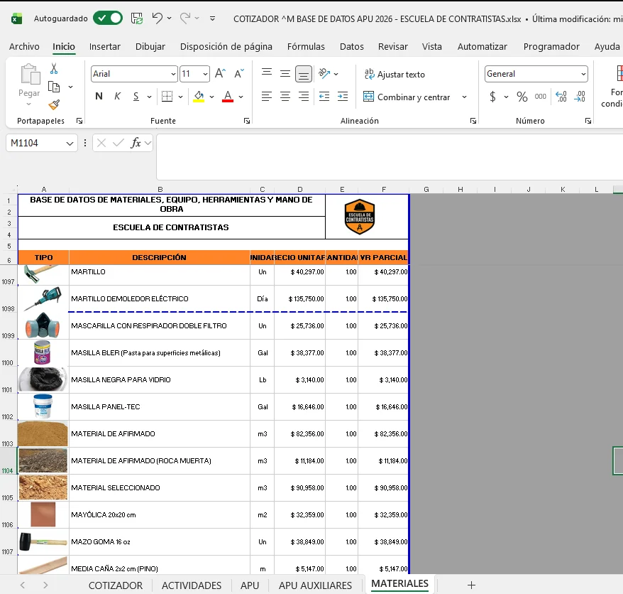
Task: Increase indent icon
Action: point(343,97)
